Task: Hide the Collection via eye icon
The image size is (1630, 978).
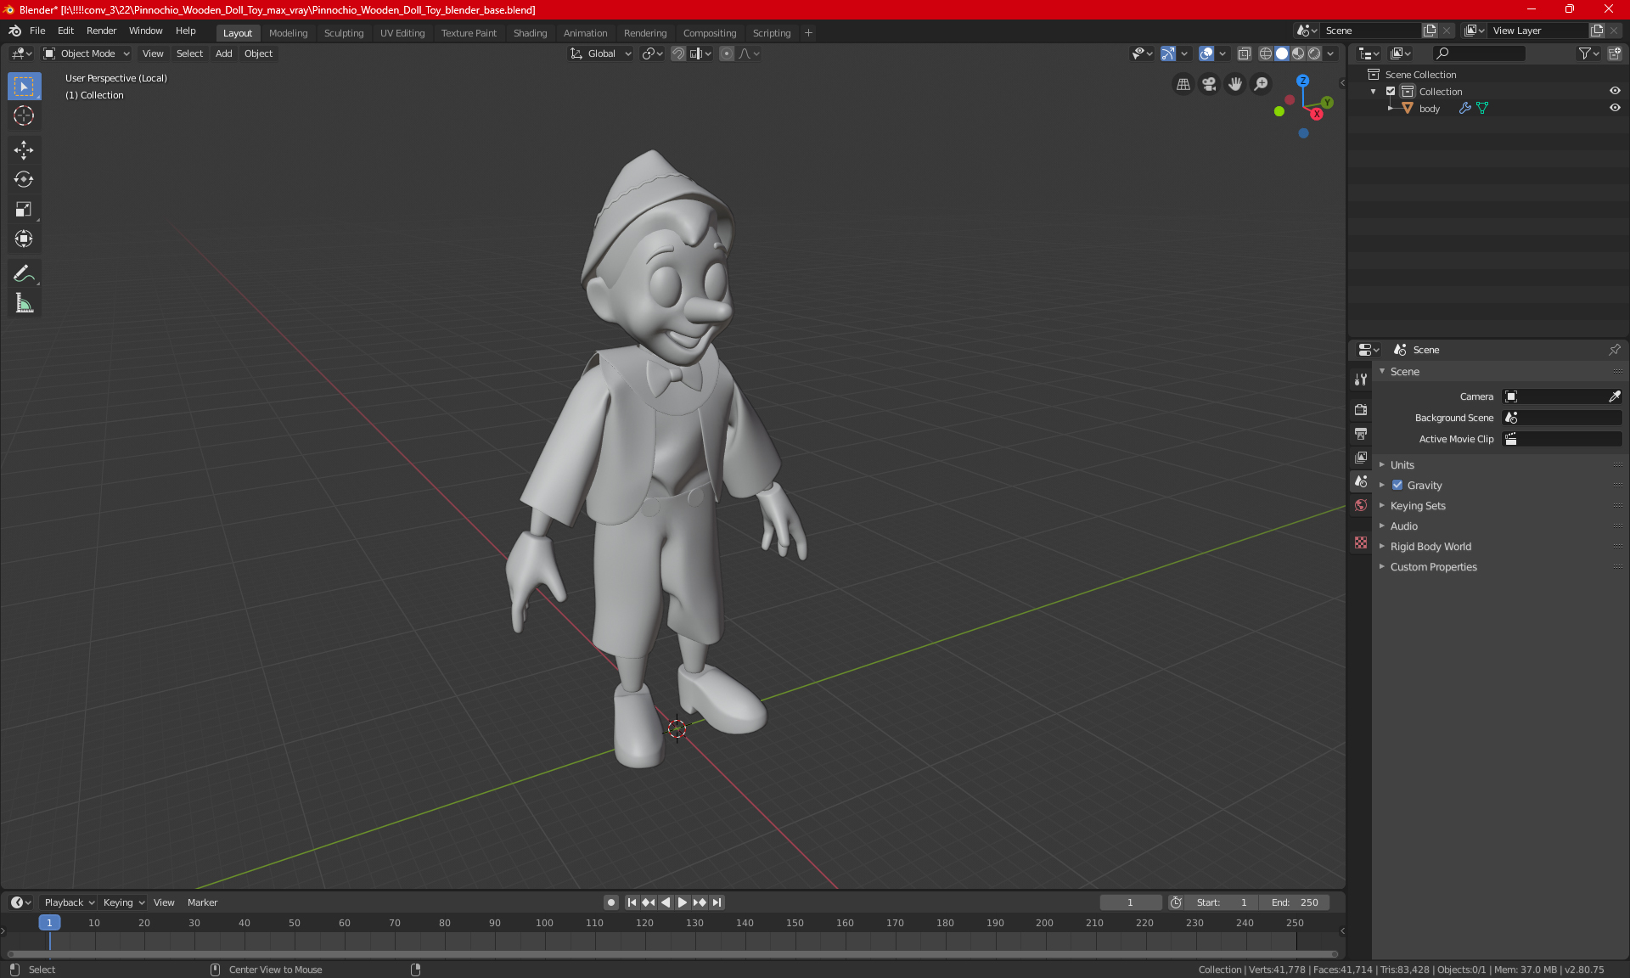Action: pos(1615,91)
